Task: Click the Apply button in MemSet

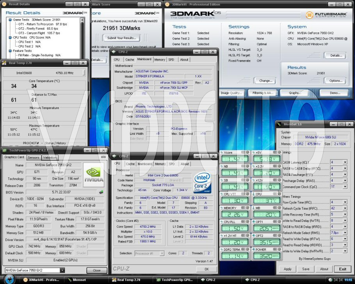Action: tap(287, 269)
